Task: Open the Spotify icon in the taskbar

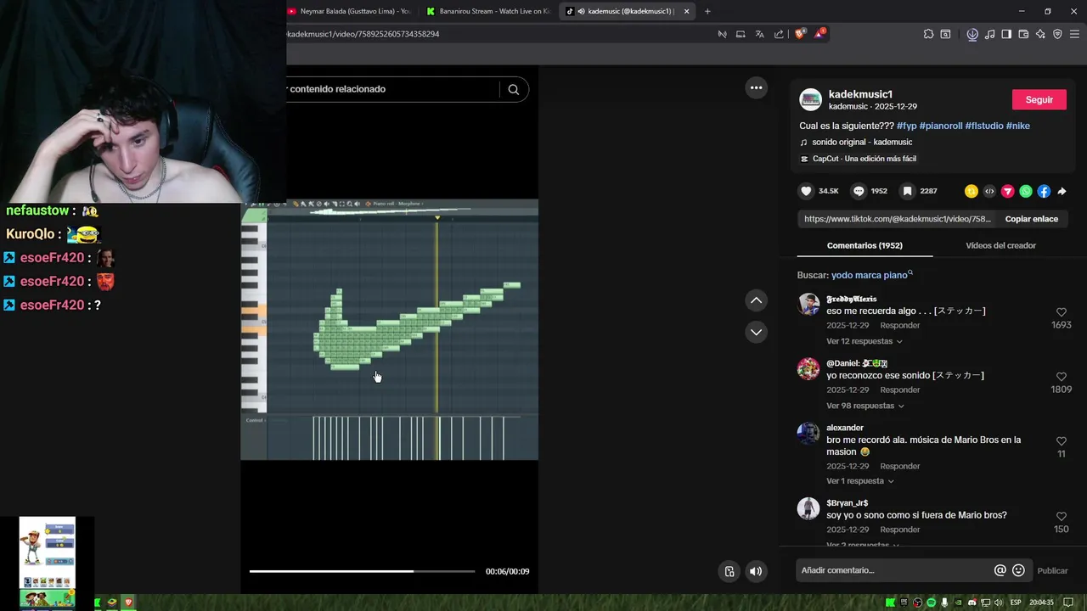Action: [x=931, y=603]
